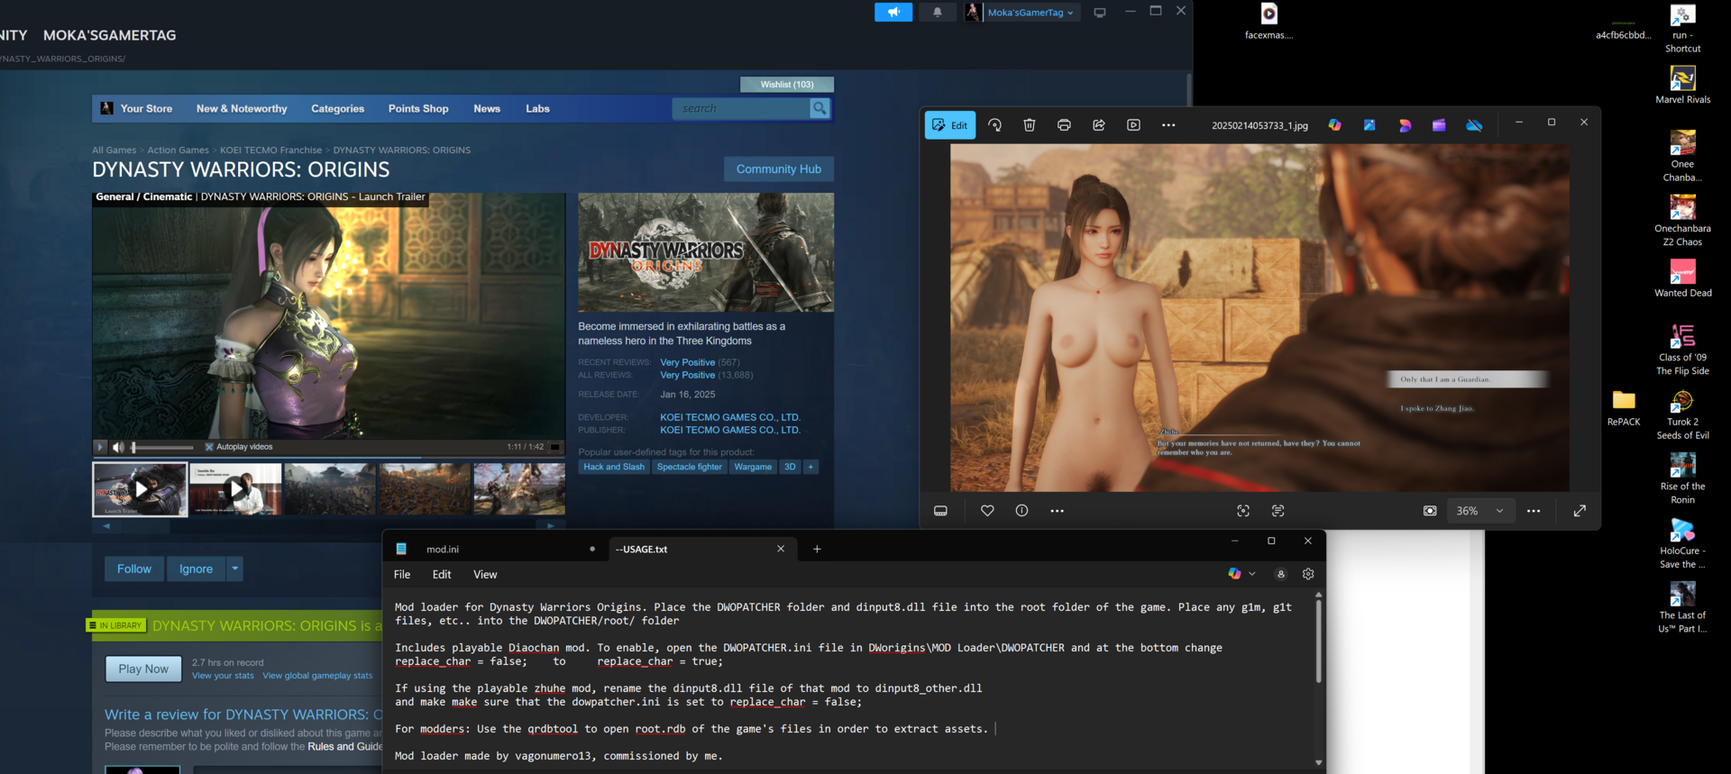Follow the KOEI TECMO Franchise breadcrumb
Screen dimensions: 1731x774
pos(271,150)
